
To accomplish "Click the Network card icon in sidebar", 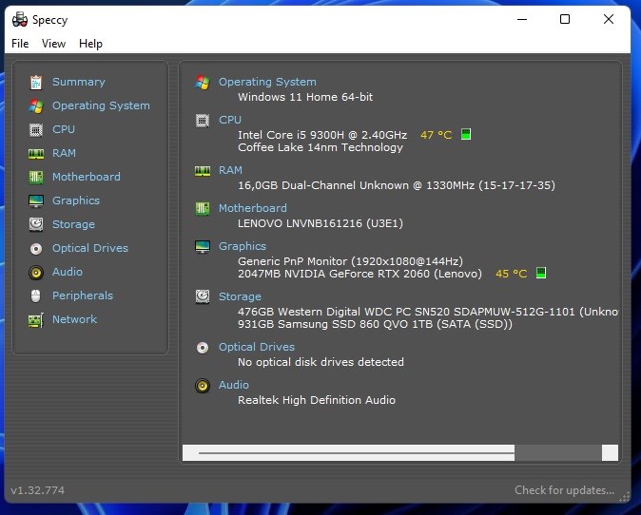I will pyautogui.click(x=36, y=320).
